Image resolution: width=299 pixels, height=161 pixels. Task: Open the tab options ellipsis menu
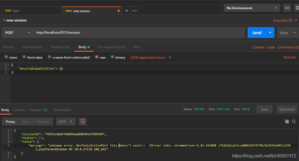tap(135, 11)
